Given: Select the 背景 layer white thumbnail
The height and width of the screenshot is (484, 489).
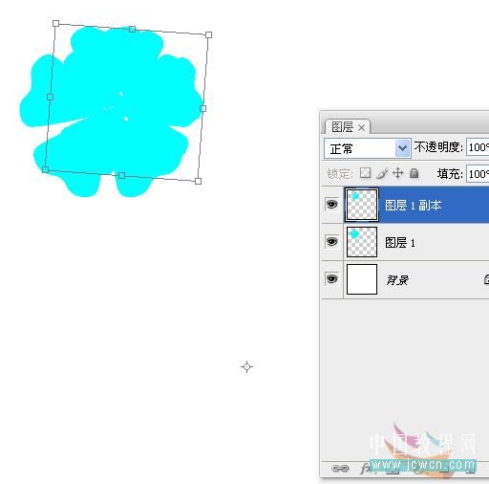Looking at the screenshot, I should click(362, 279).
